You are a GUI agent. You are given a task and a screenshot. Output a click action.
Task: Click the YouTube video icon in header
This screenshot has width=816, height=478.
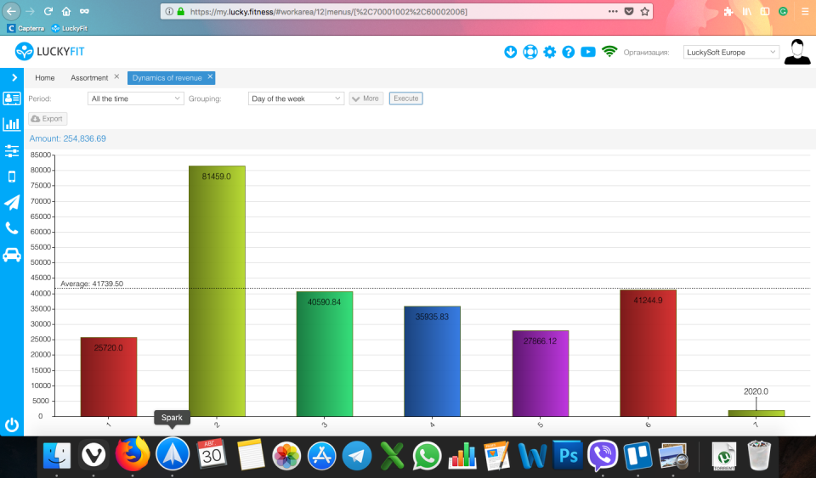(x=588, y=52)
